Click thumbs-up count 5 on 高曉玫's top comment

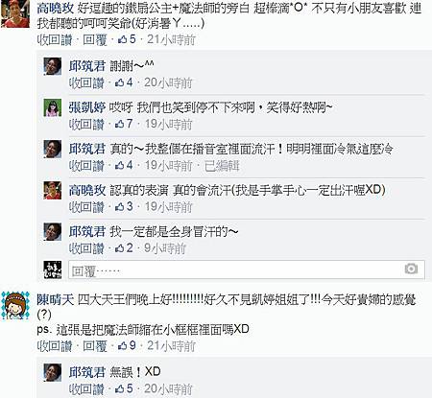(127, 39)
